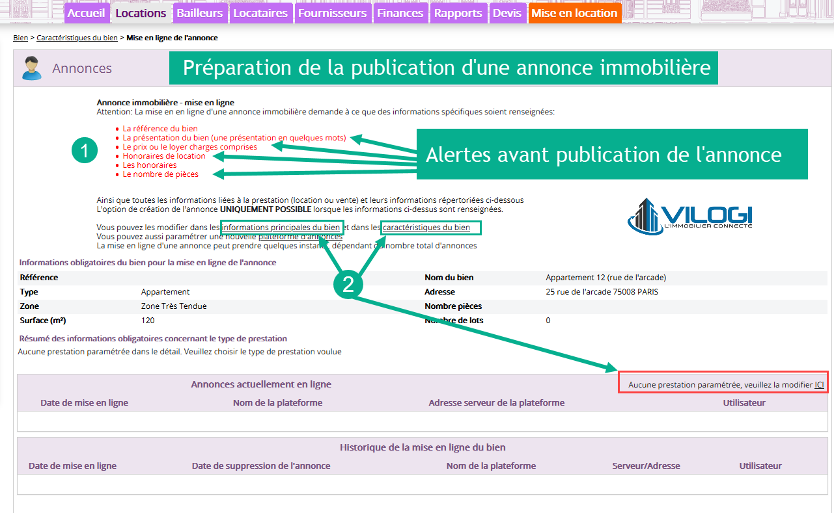Open the Mise en location tab
834x513 pixels.
[x=574, y=13]
